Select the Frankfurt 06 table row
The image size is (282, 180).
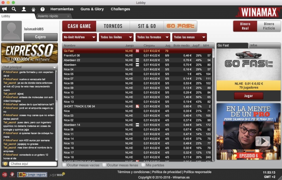point(137,55)
